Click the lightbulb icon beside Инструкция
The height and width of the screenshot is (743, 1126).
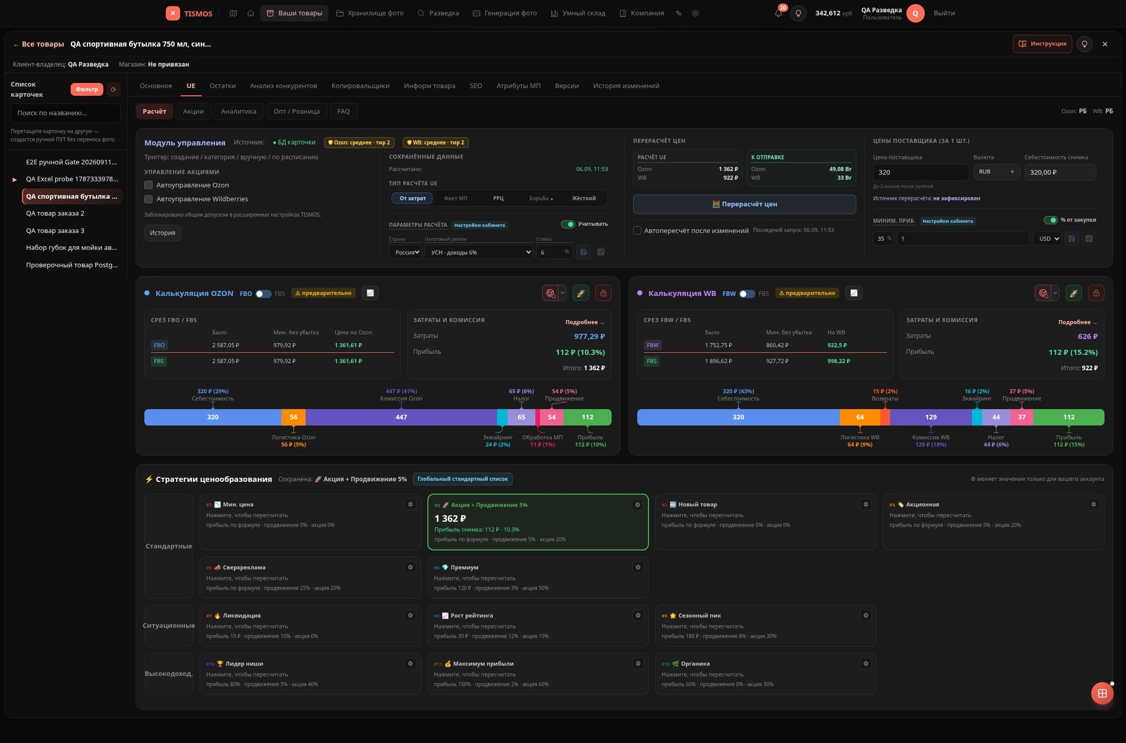click(x=1085, y=44)
